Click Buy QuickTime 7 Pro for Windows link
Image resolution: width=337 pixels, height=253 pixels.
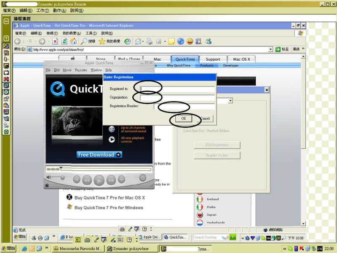109,207
